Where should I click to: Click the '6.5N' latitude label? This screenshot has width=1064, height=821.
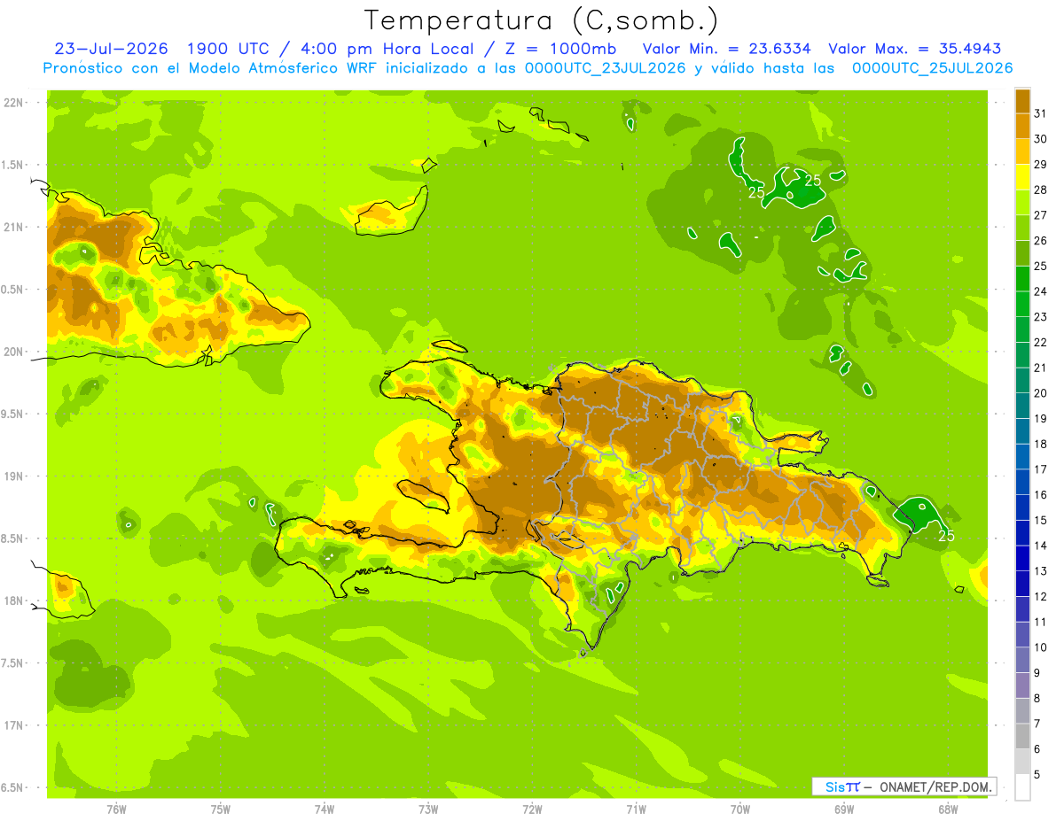(13, 787)
